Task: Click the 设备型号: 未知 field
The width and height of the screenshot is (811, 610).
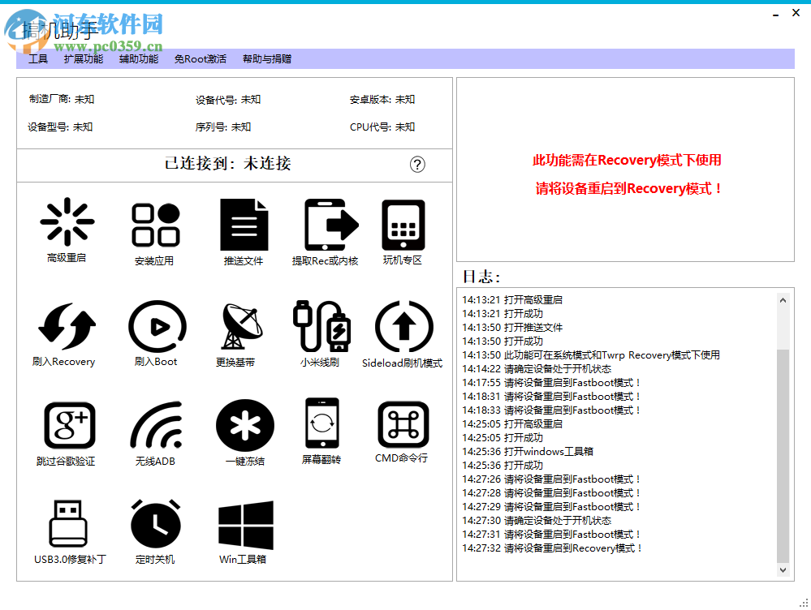Action: click(60, 127)
